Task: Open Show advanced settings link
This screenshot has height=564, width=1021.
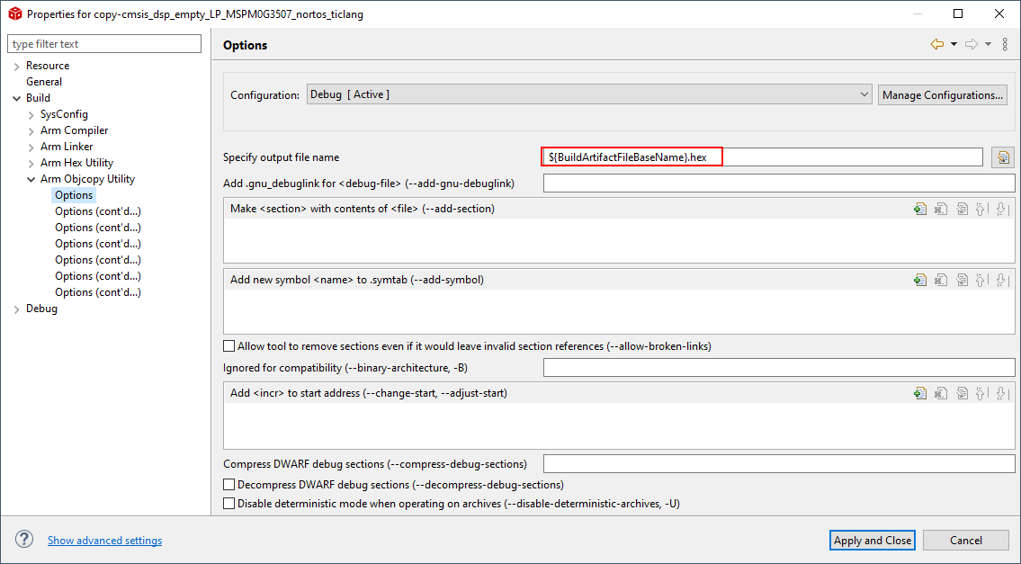Action: click(104, 541)
